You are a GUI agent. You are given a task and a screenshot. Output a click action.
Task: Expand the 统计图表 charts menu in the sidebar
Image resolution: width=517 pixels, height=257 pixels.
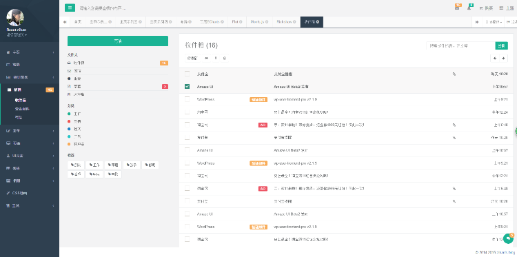click(x=30, y=77)
